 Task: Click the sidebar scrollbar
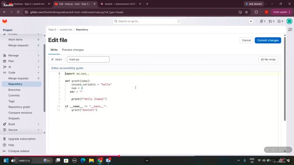(45, 78)
